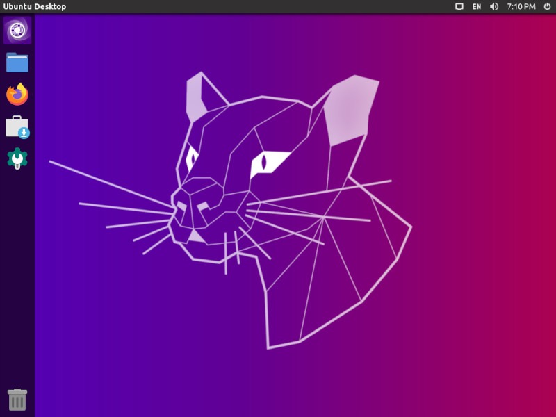This screenshot has width=556, height=417.
Task: Open Firefox from the dock
Action: [15, 95]
